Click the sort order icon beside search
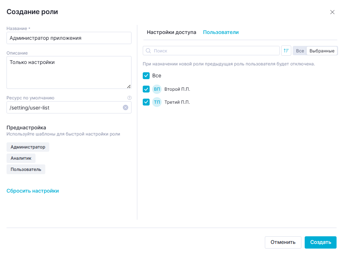 pyautogui.click(x=286, y=51)
